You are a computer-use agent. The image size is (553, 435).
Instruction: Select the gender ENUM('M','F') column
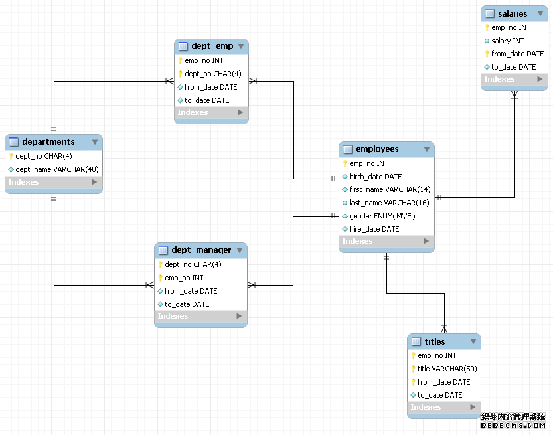[382, 216]
